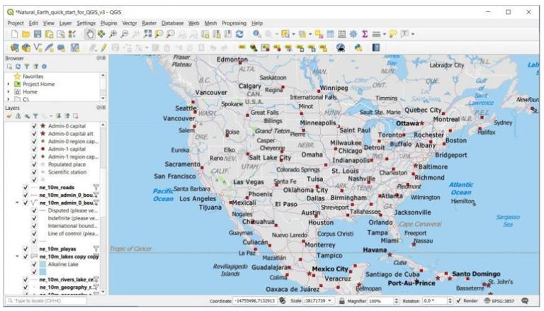Image resolution: width=544 pixels, height=311 pixels.
Task: Click the Messages log icon in status bar
Action: [x=525, y=301]
